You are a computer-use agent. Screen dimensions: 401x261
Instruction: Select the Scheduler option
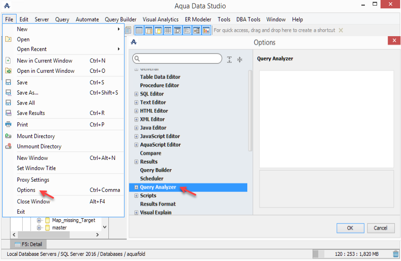pos(152,179)
